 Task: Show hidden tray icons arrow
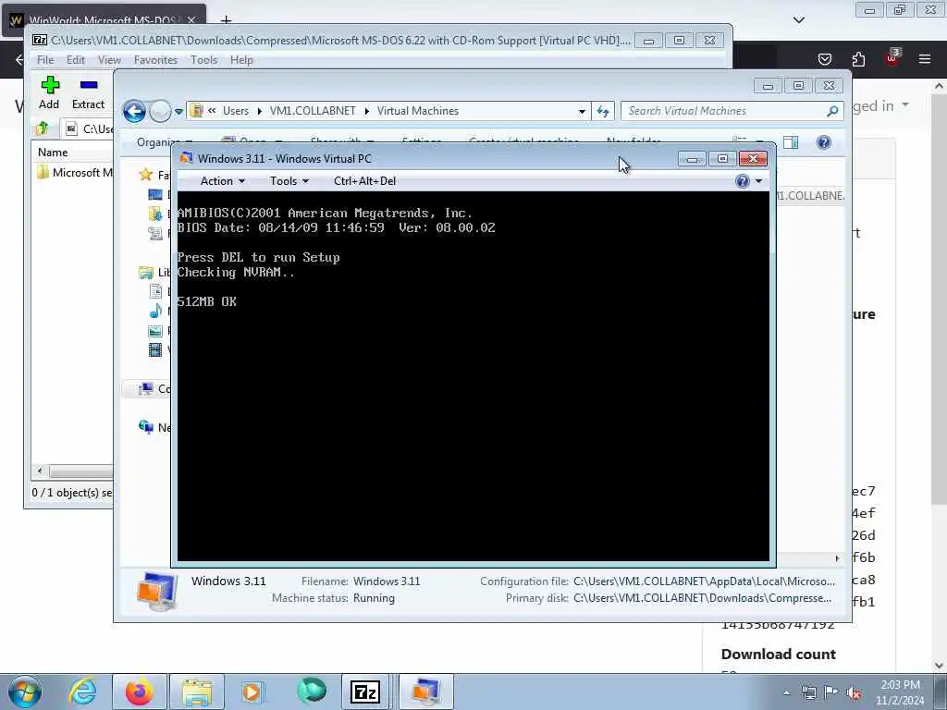(x=786, y=693)
